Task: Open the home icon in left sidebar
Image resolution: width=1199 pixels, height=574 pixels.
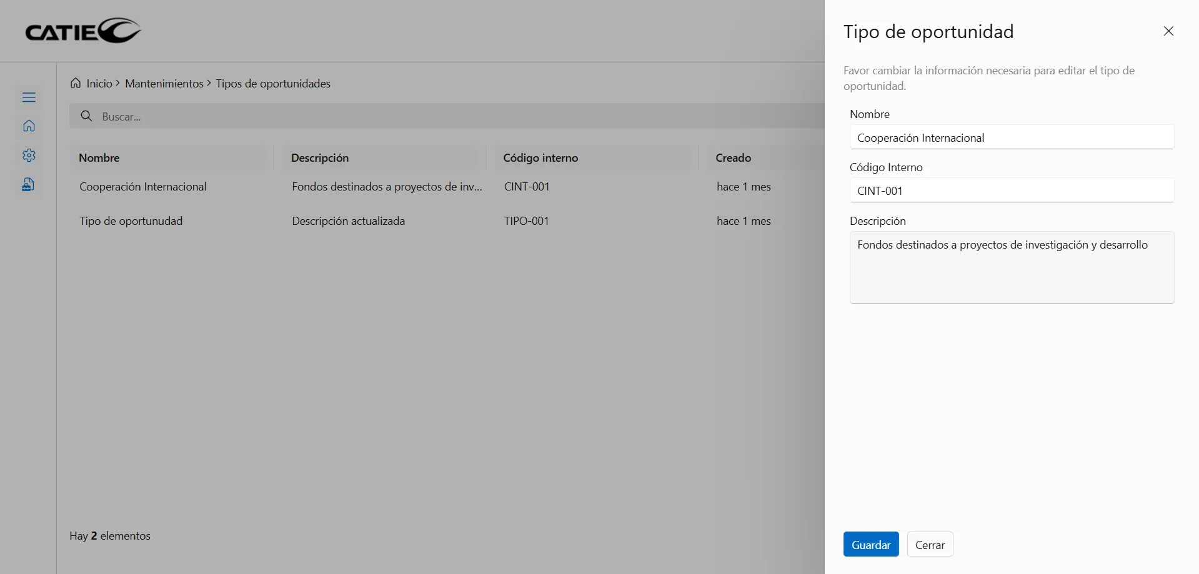Action: [x=29, y=126]
